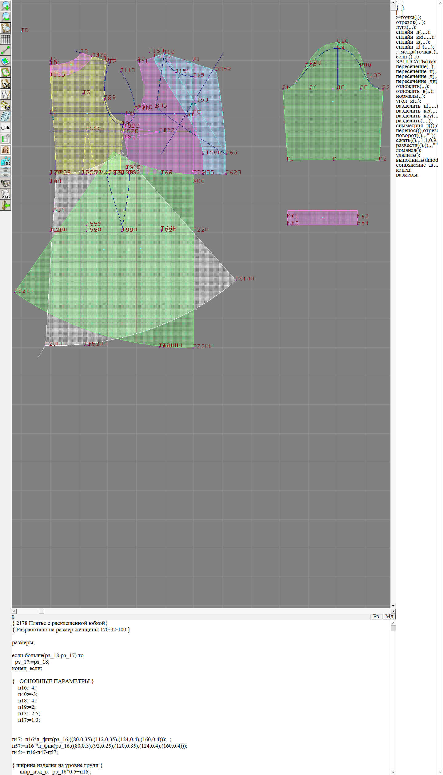
Task: Click the pattern icon marked with M
Action: 6,83
